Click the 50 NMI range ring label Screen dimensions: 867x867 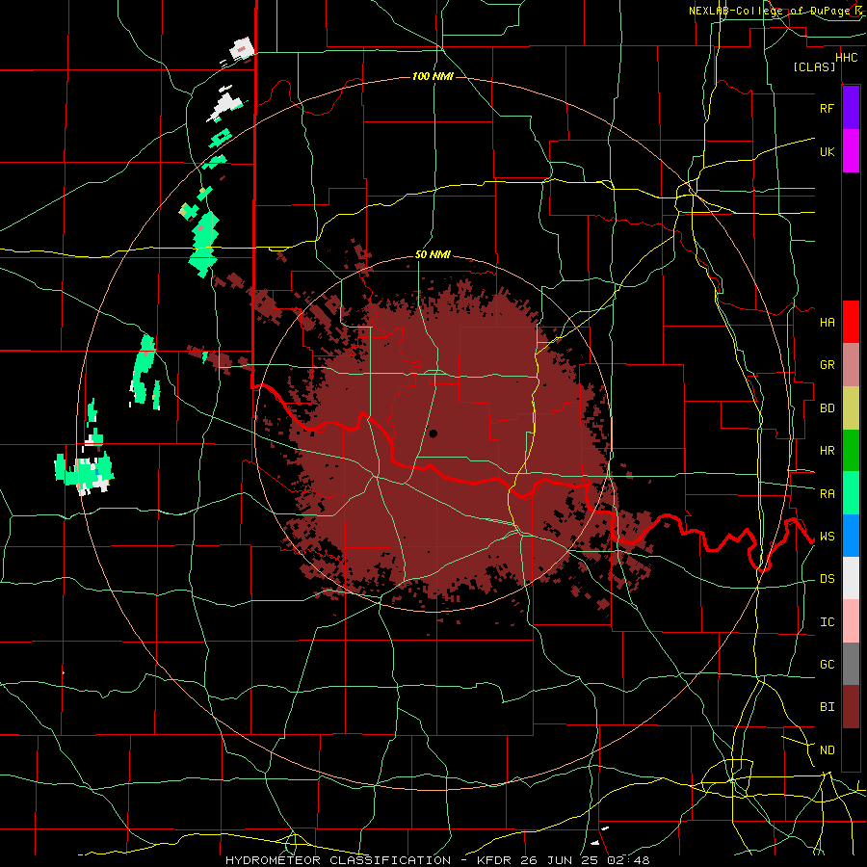[x=433, y=255]
